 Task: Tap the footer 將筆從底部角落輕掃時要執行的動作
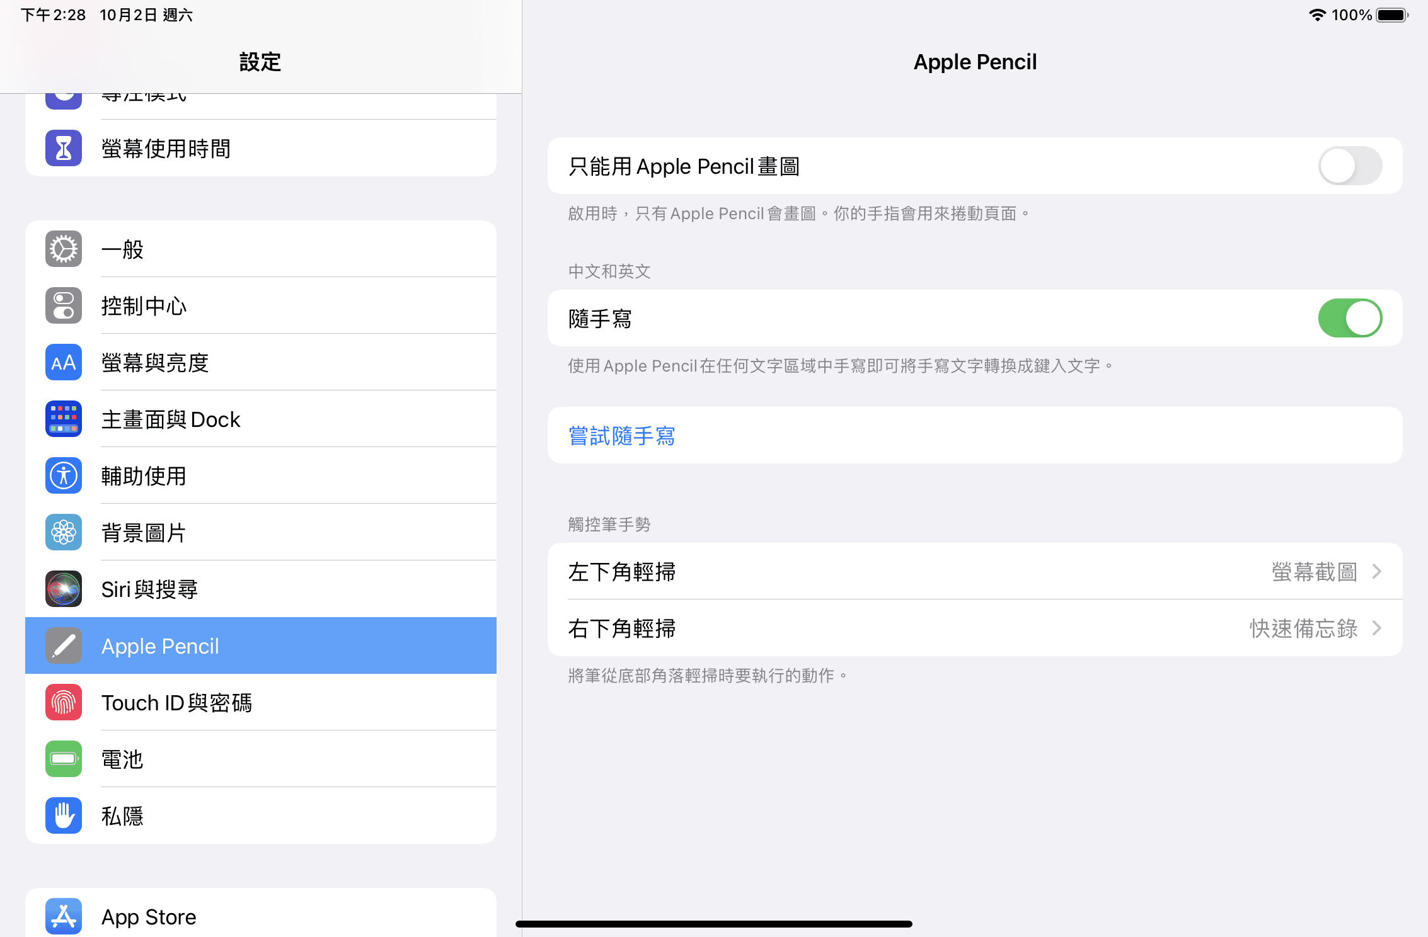click(708, 676)
